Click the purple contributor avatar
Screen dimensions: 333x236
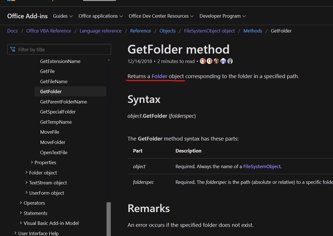tap(223, 61)
